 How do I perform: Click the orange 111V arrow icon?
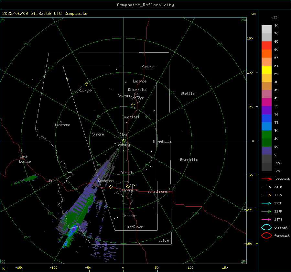266,195
